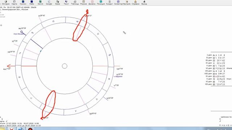Image resolution: width=232 pixels, height=130 pixels.
Task: Open the История toolbar item
Action: (x=6, y=3)
